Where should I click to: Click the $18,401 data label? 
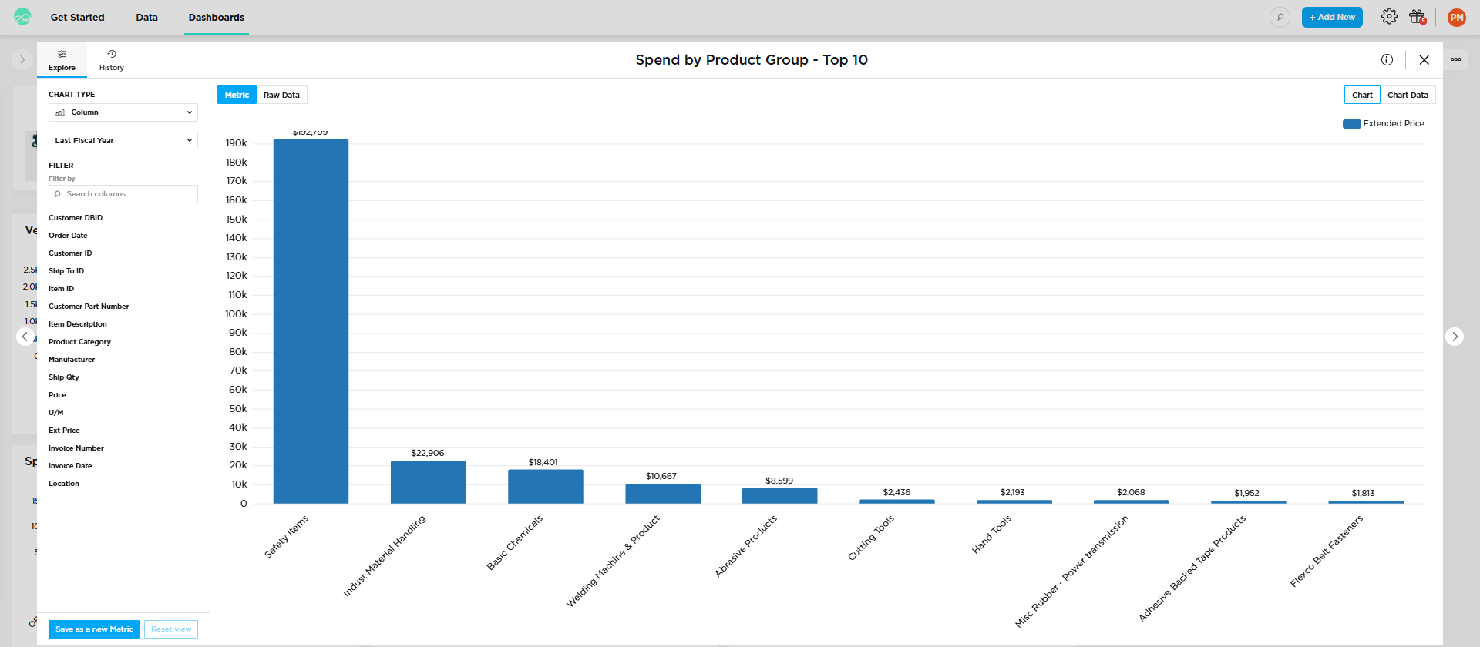pyautogui.click(x=543, y=462)
